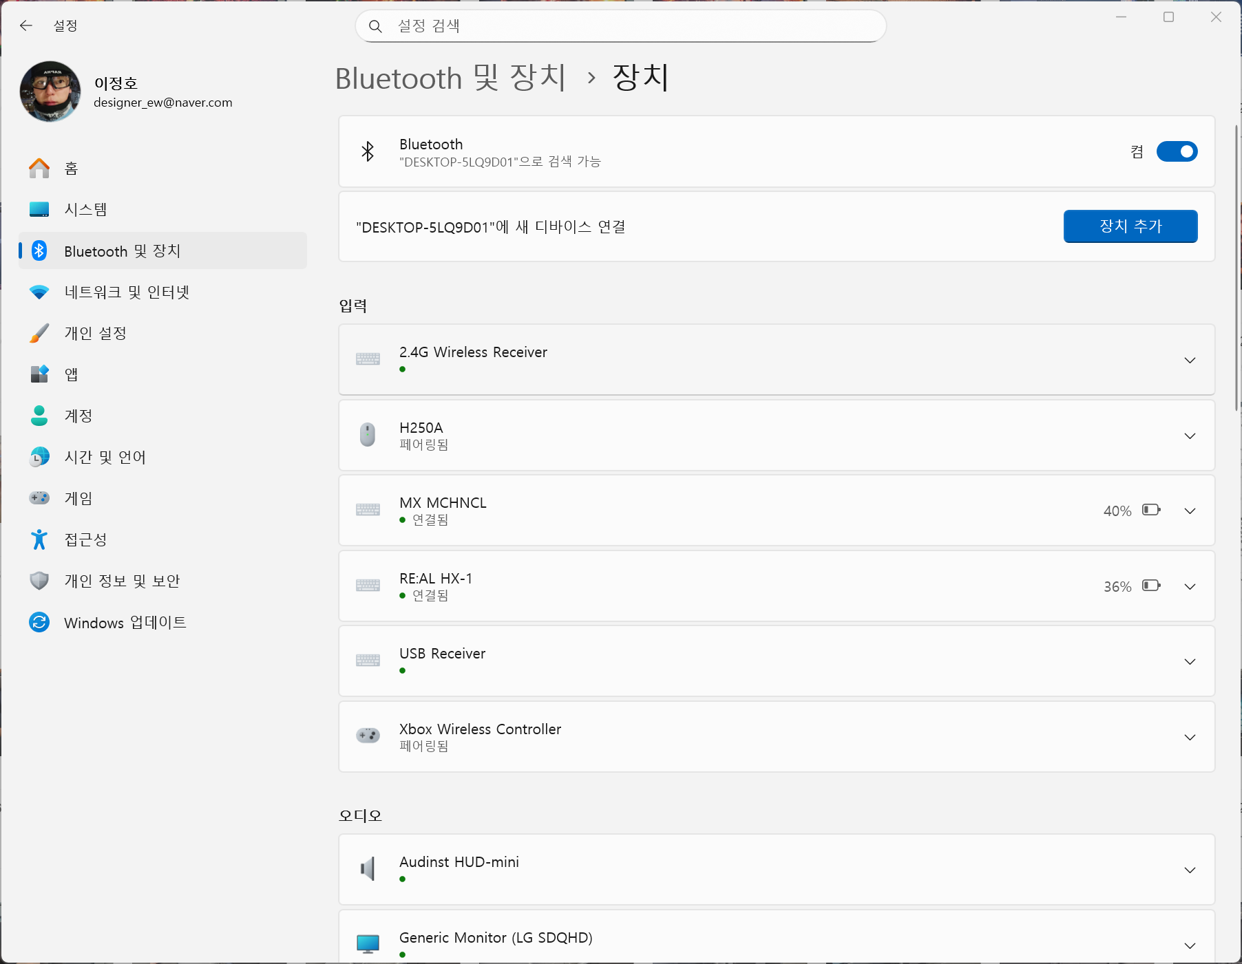Open 시간 및 언어 settings
The width and height of the screenshot is (1242, 964).
pos(163,457)
